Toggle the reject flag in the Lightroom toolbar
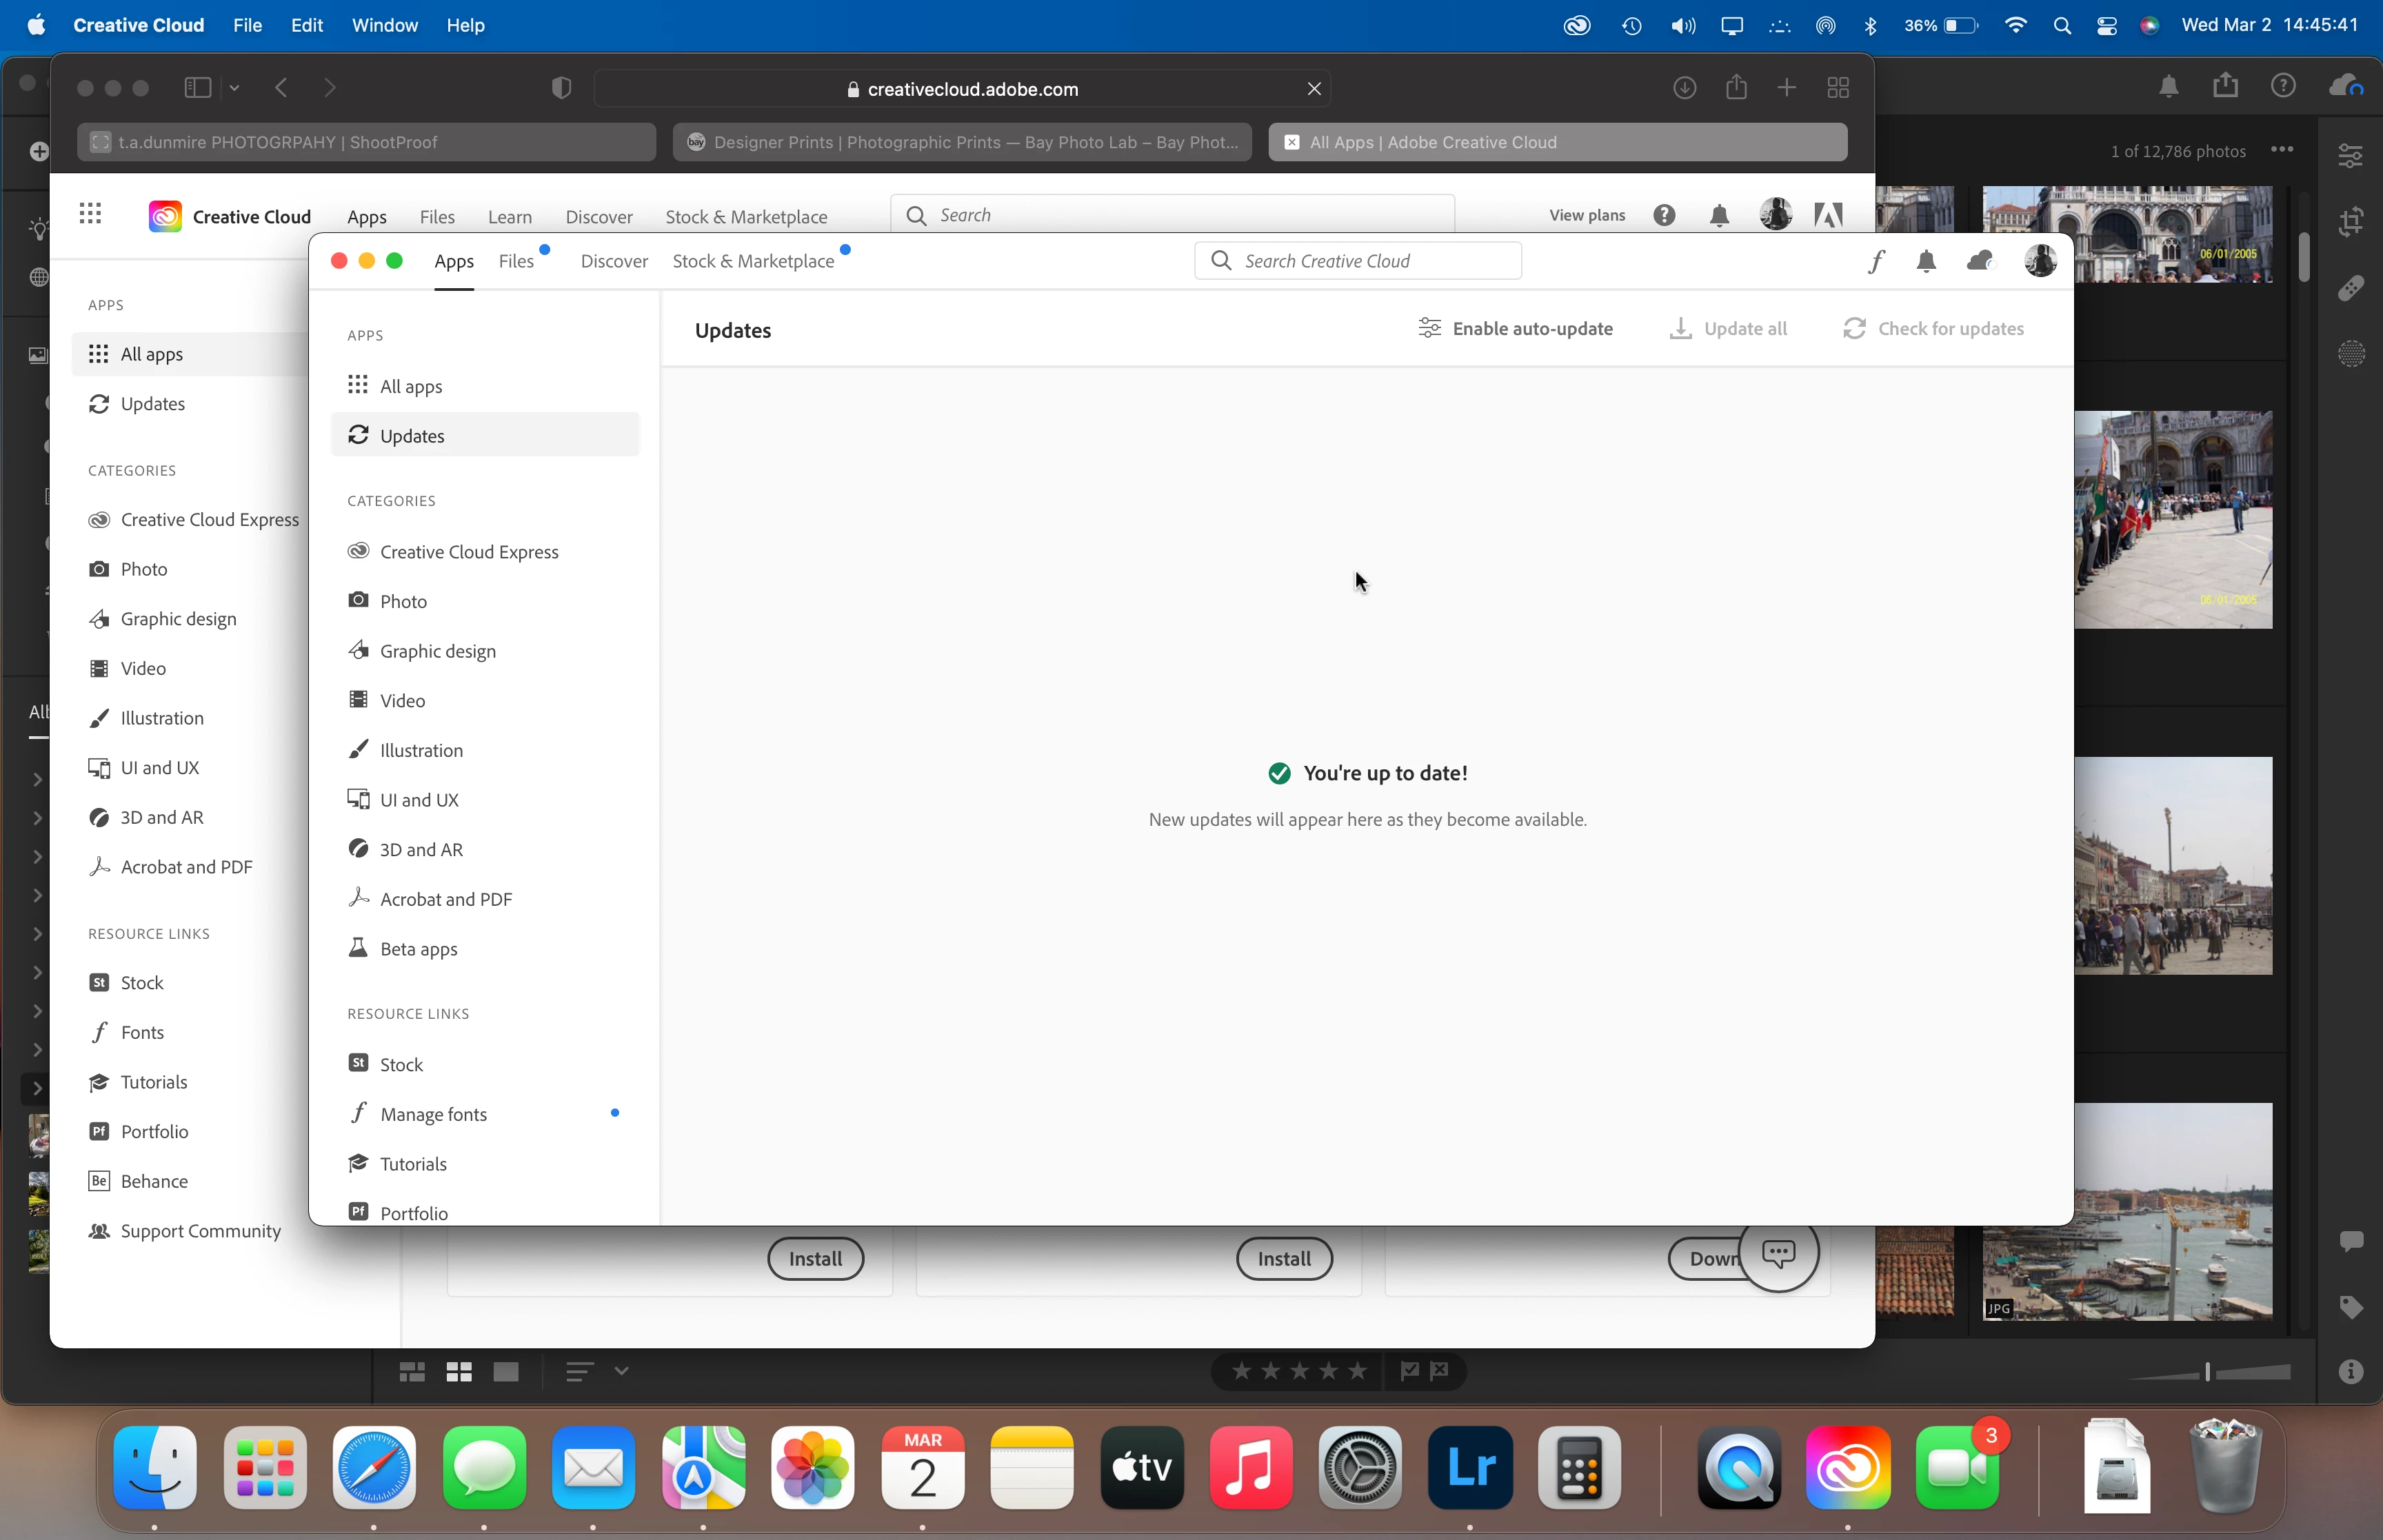 pos(1440,1371)
